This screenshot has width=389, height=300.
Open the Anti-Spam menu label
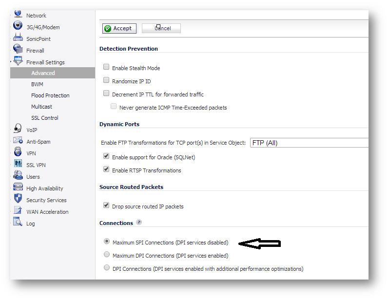pos(39,142)
